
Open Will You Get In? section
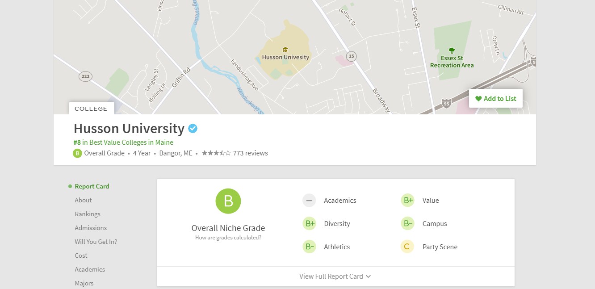pyautogui.click(x=96, y=242)
